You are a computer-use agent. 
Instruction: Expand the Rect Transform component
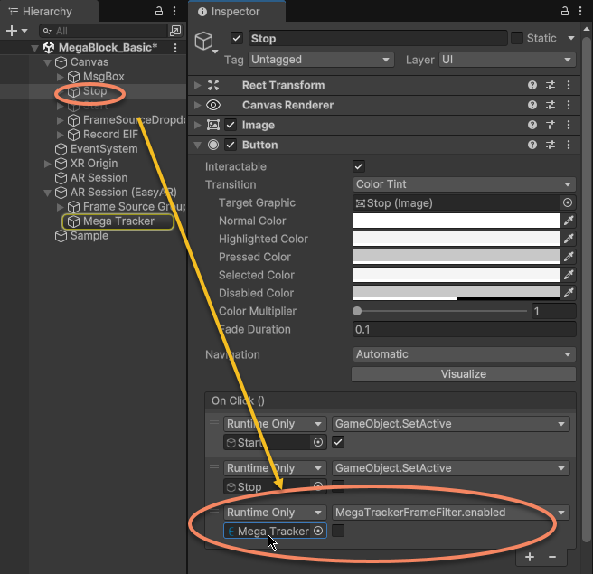(198, 85)
